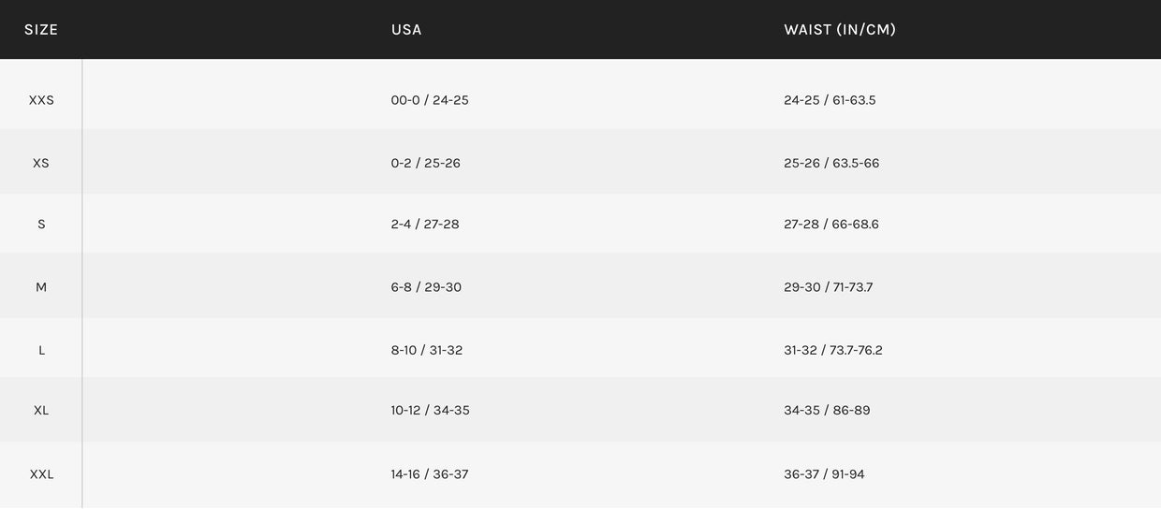Select waist cell 34-35 / 86-89

(x=827, y=411)
